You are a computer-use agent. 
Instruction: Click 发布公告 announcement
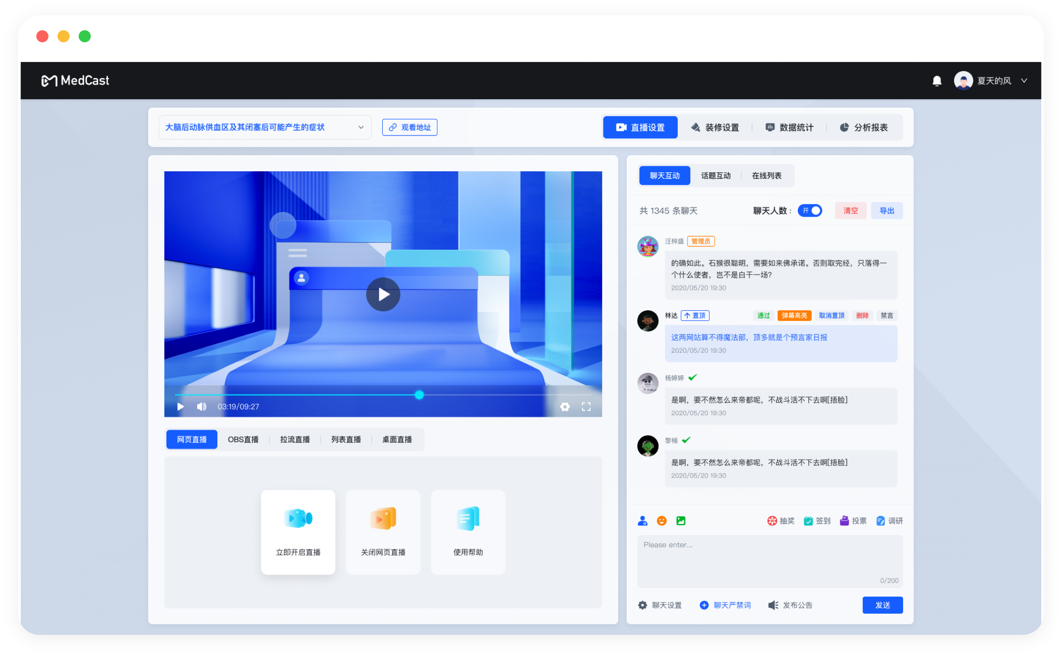(790, 605)
